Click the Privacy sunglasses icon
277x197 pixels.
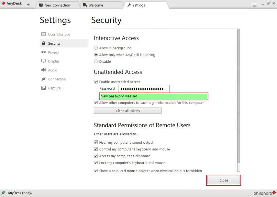44,52
